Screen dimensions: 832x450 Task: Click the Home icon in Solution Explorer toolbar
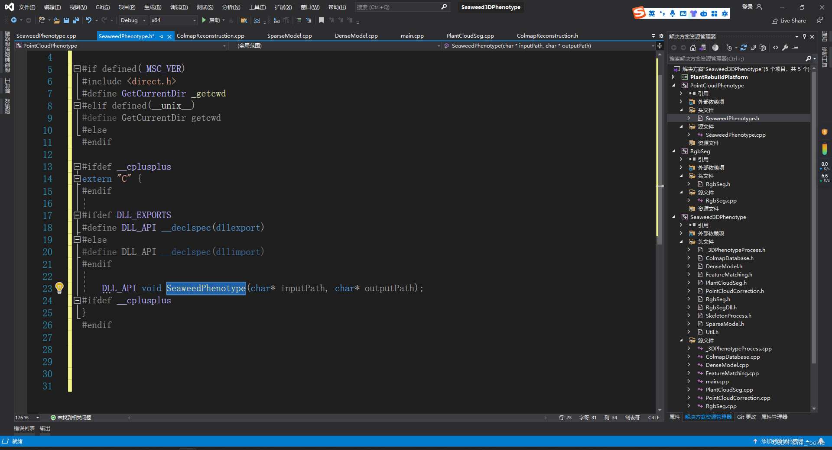pos(693,48)
